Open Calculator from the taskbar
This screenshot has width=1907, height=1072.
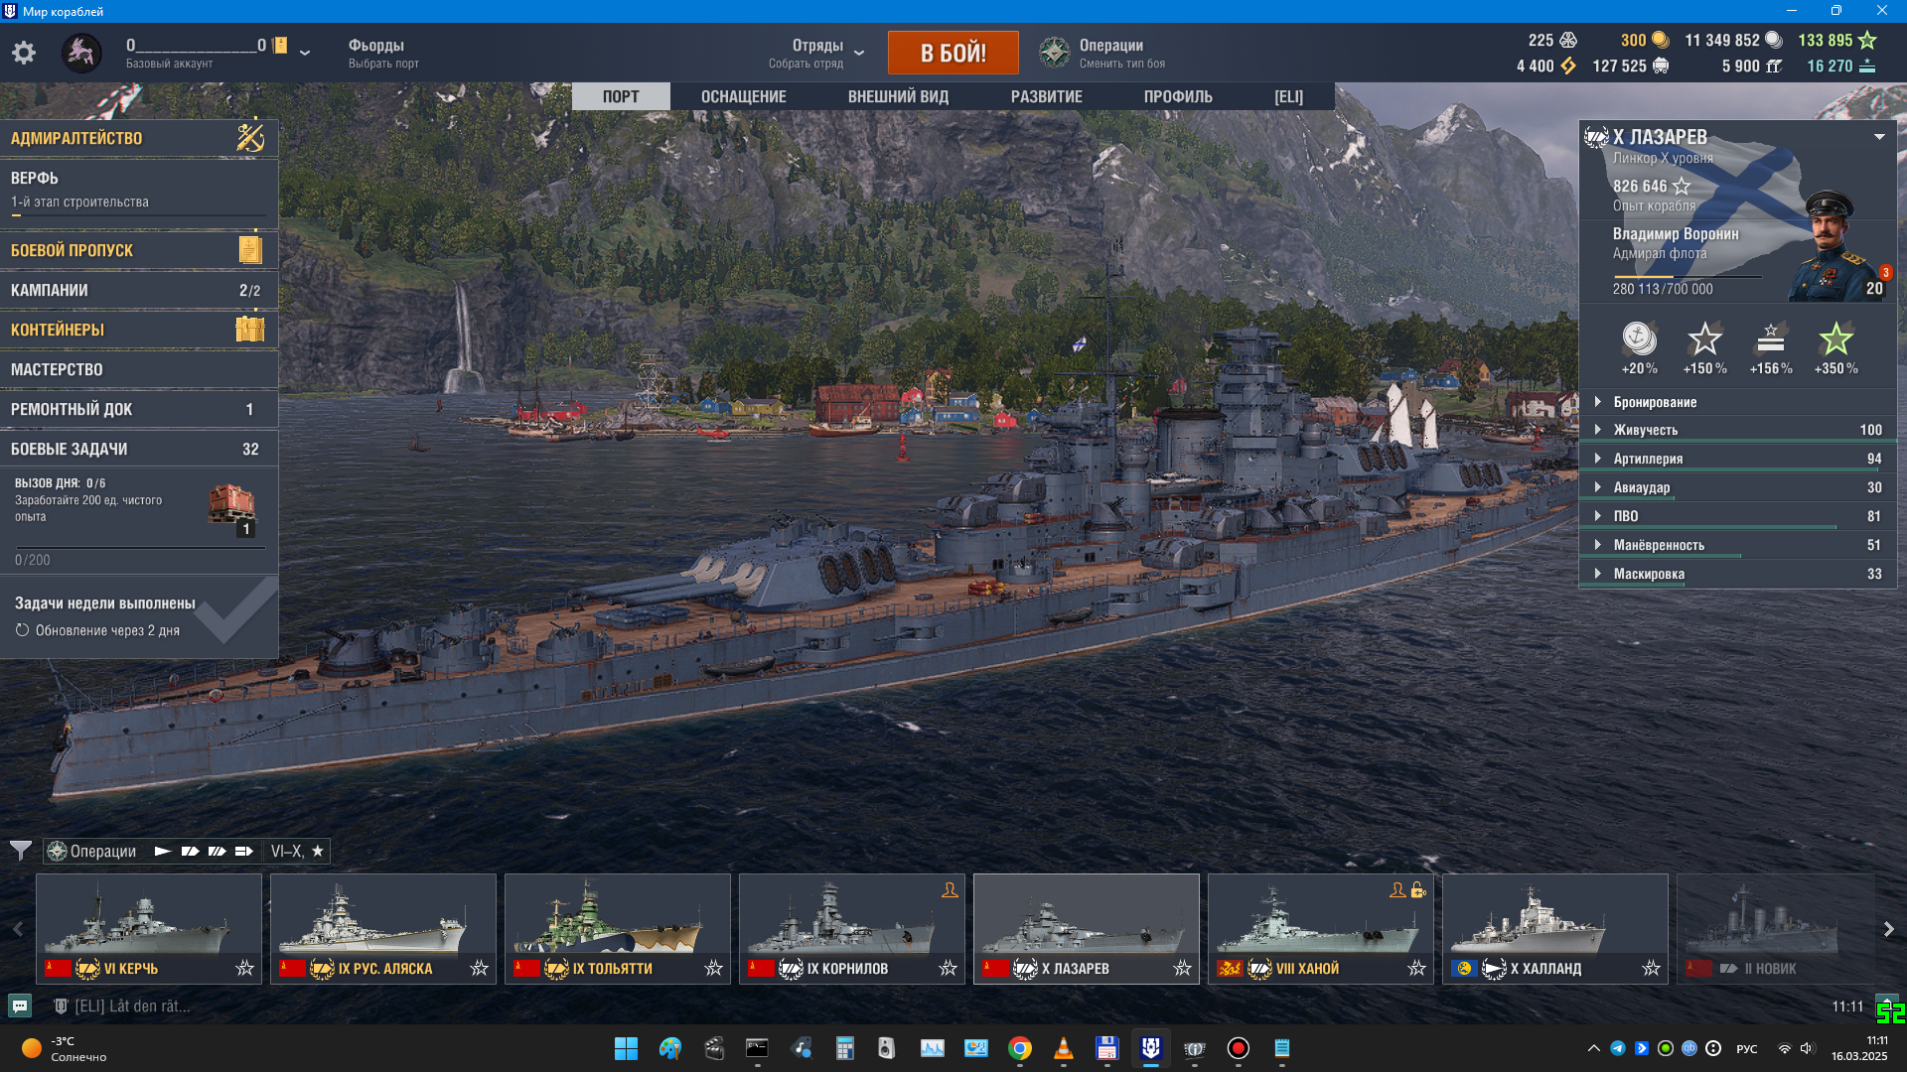pos(845,1048)
